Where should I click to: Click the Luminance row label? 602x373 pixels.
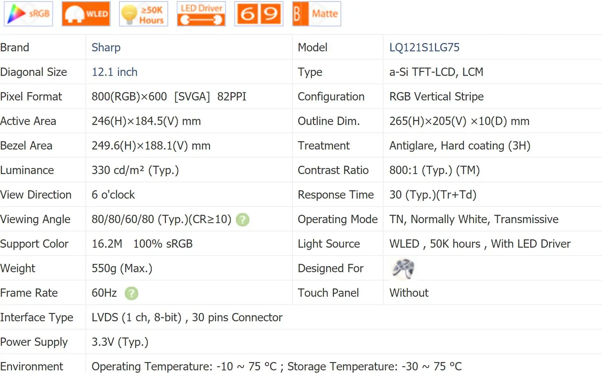coord(27,170)
